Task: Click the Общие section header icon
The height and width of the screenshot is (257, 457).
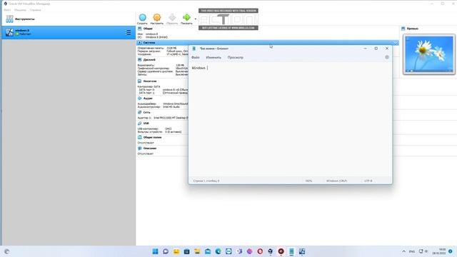Action: tap(140, 29)
